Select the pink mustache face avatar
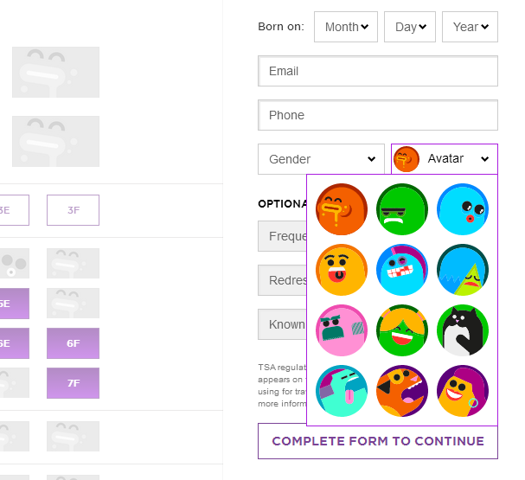Viewport: 525px width, 480px height. click(342, 330)
